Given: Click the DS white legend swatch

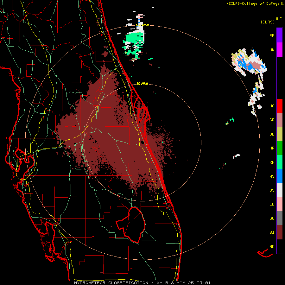Looking at the screenshot, I should 280,190.
